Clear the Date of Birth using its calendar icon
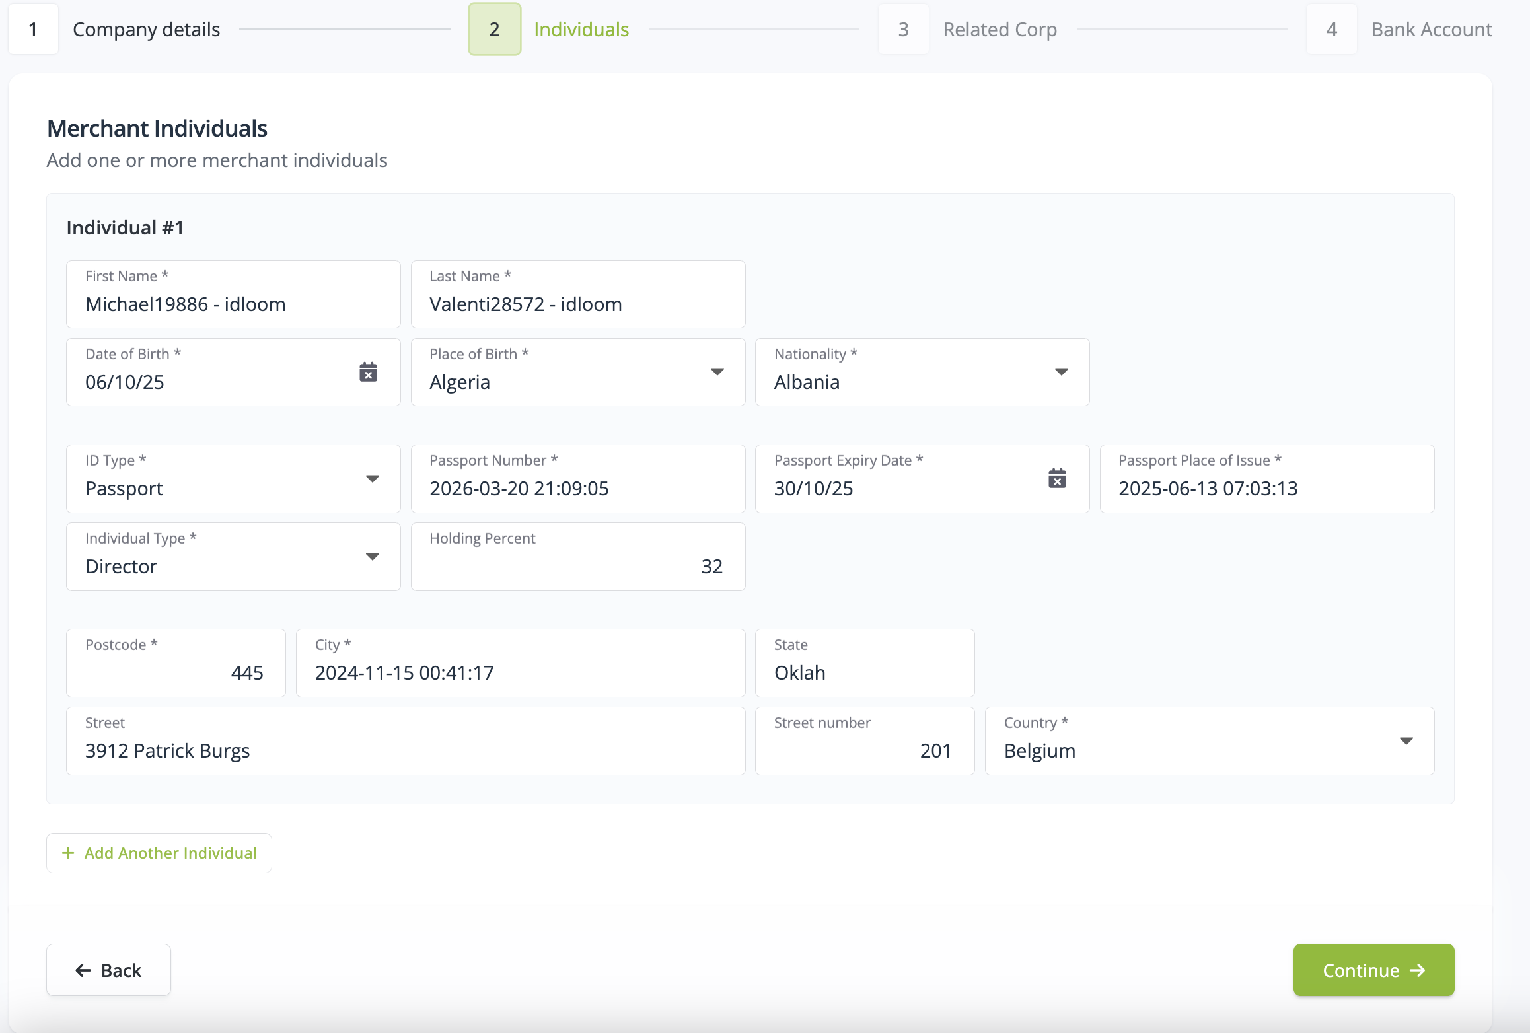 pos(368,372)
